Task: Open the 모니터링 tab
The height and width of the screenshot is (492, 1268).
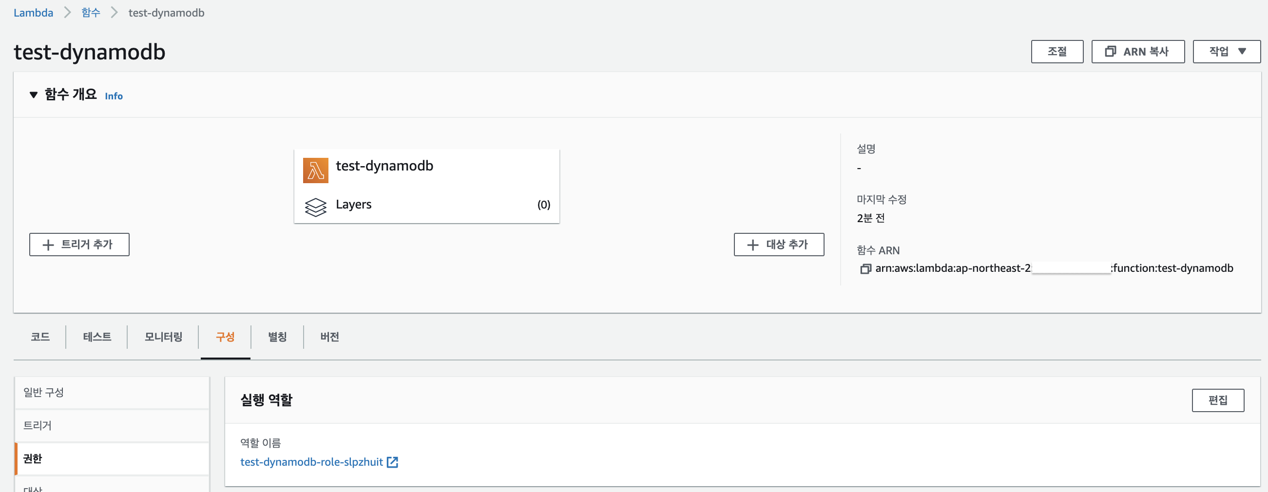Action: 163,337
